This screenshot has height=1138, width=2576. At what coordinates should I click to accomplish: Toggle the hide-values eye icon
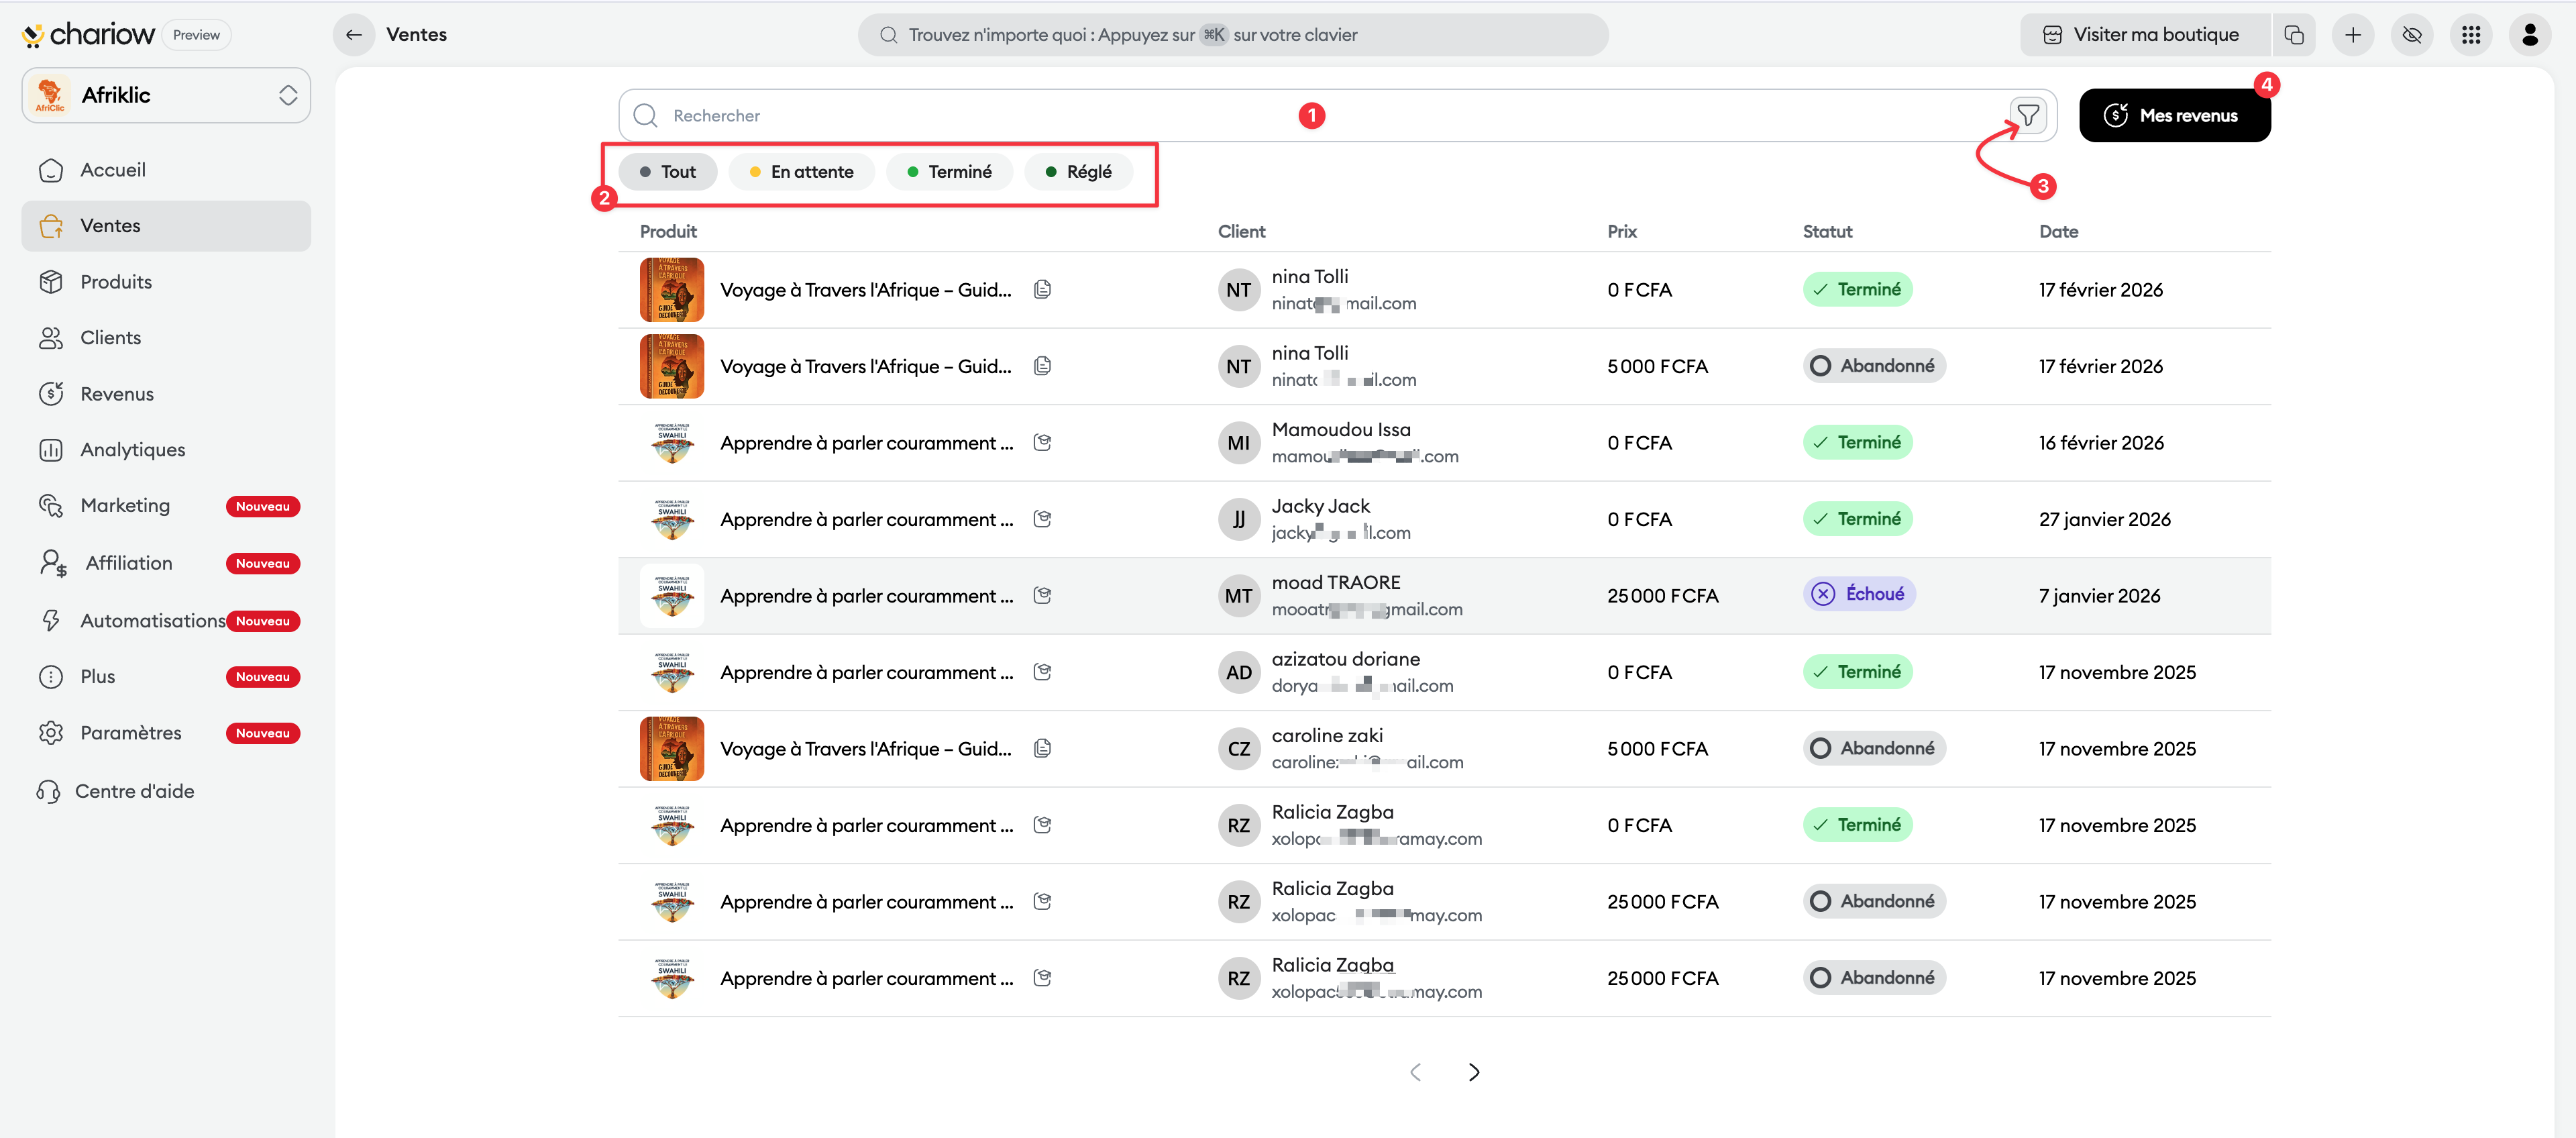click(x=2411, y=35)
